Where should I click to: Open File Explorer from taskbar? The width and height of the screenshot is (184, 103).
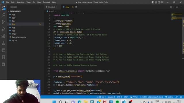pos(86,102)
